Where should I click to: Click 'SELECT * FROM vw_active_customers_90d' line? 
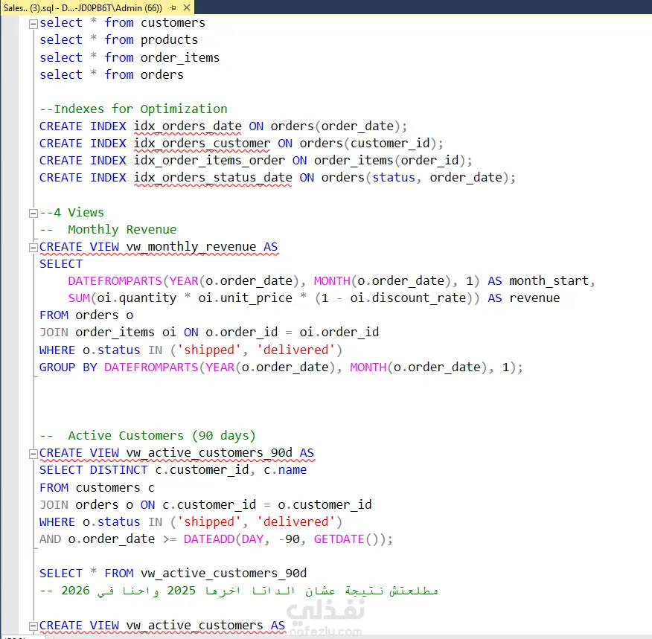173,574
